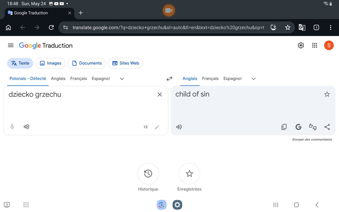The height and width of the screenshot is (212, 339).
Task: Tap the Android home navigation button
Action: click(x=296, y=205)
